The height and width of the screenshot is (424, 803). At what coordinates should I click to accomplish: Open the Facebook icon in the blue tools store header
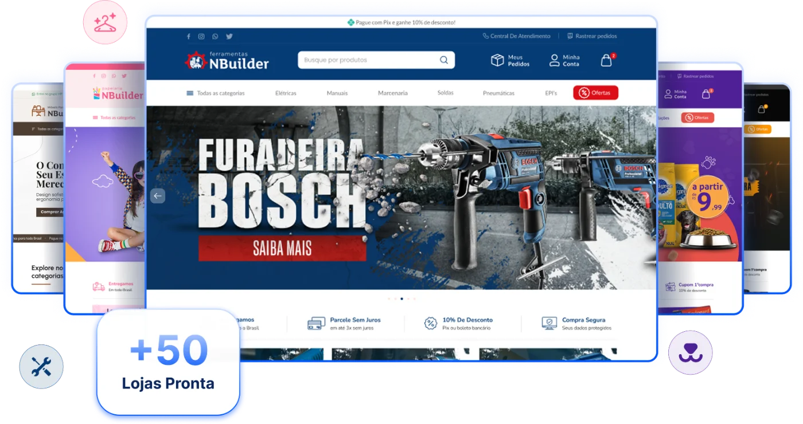tap(189, 36)
